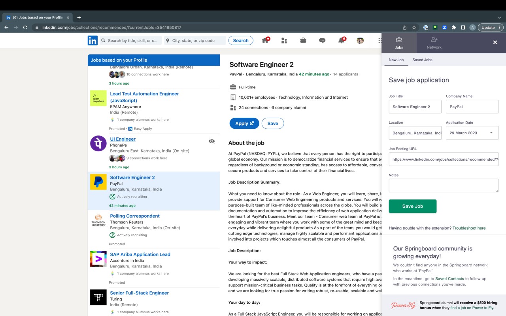Select the New Job tab
The image size is (506, 316).
pos(396,60)
